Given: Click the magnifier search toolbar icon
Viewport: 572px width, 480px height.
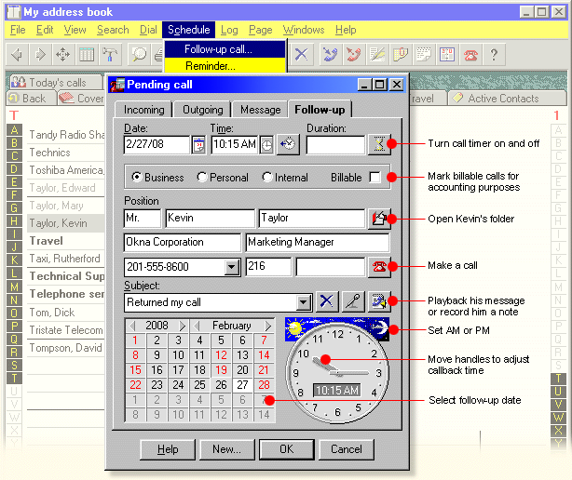Looking at the screenshot, I should pyautogui.click(x=139, y=55).
